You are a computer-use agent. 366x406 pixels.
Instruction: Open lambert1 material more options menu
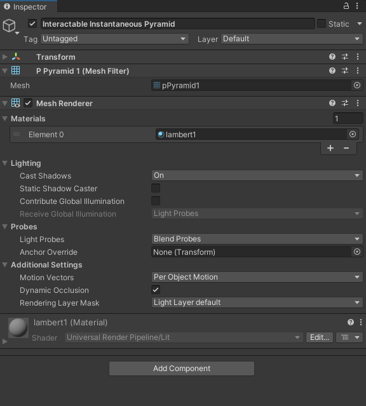(x=361, y=322)
